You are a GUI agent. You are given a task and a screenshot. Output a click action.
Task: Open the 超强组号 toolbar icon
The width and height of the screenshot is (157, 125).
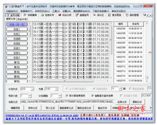[x=77, y=15]
